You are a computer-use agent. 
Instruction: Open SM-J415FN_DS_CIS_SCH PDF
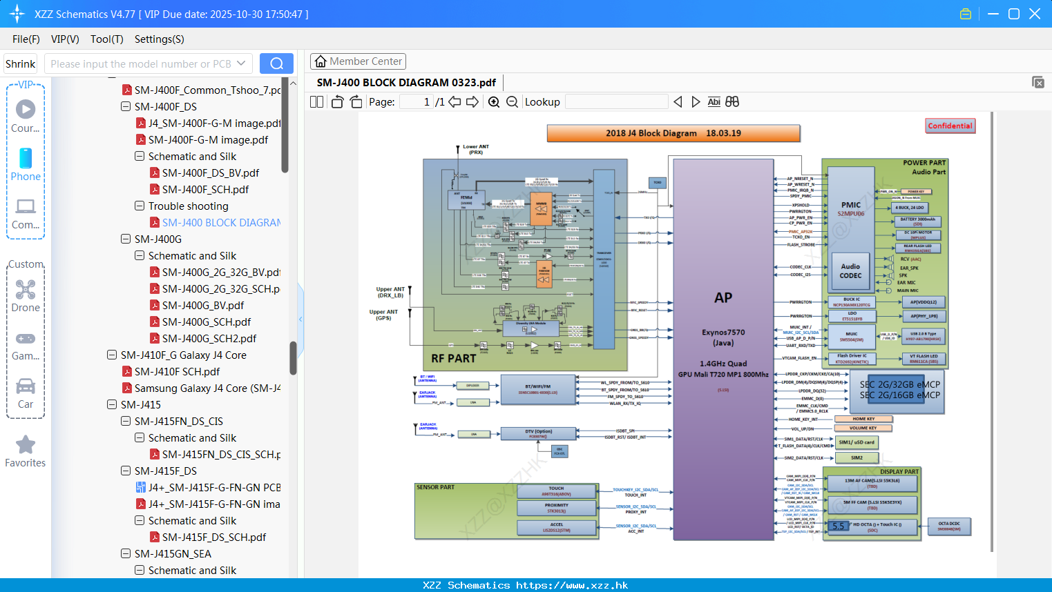[216, 454]
